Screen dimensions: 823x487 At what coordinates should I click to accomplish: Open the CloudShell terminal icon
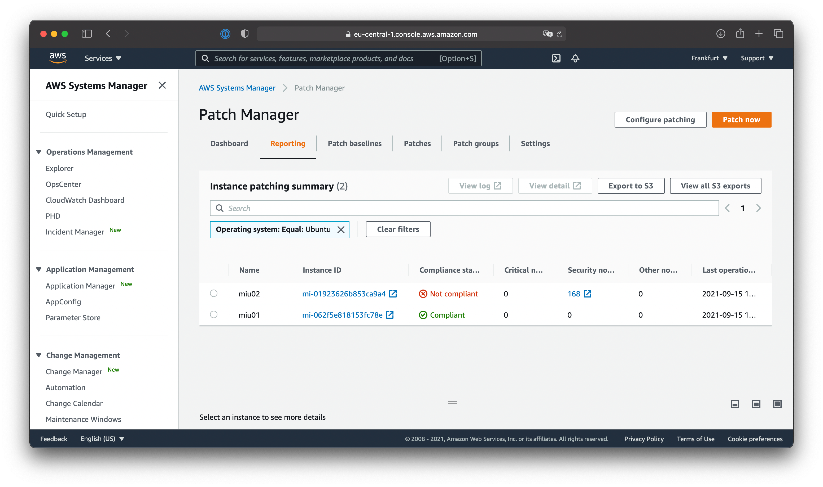click(556, 58)
